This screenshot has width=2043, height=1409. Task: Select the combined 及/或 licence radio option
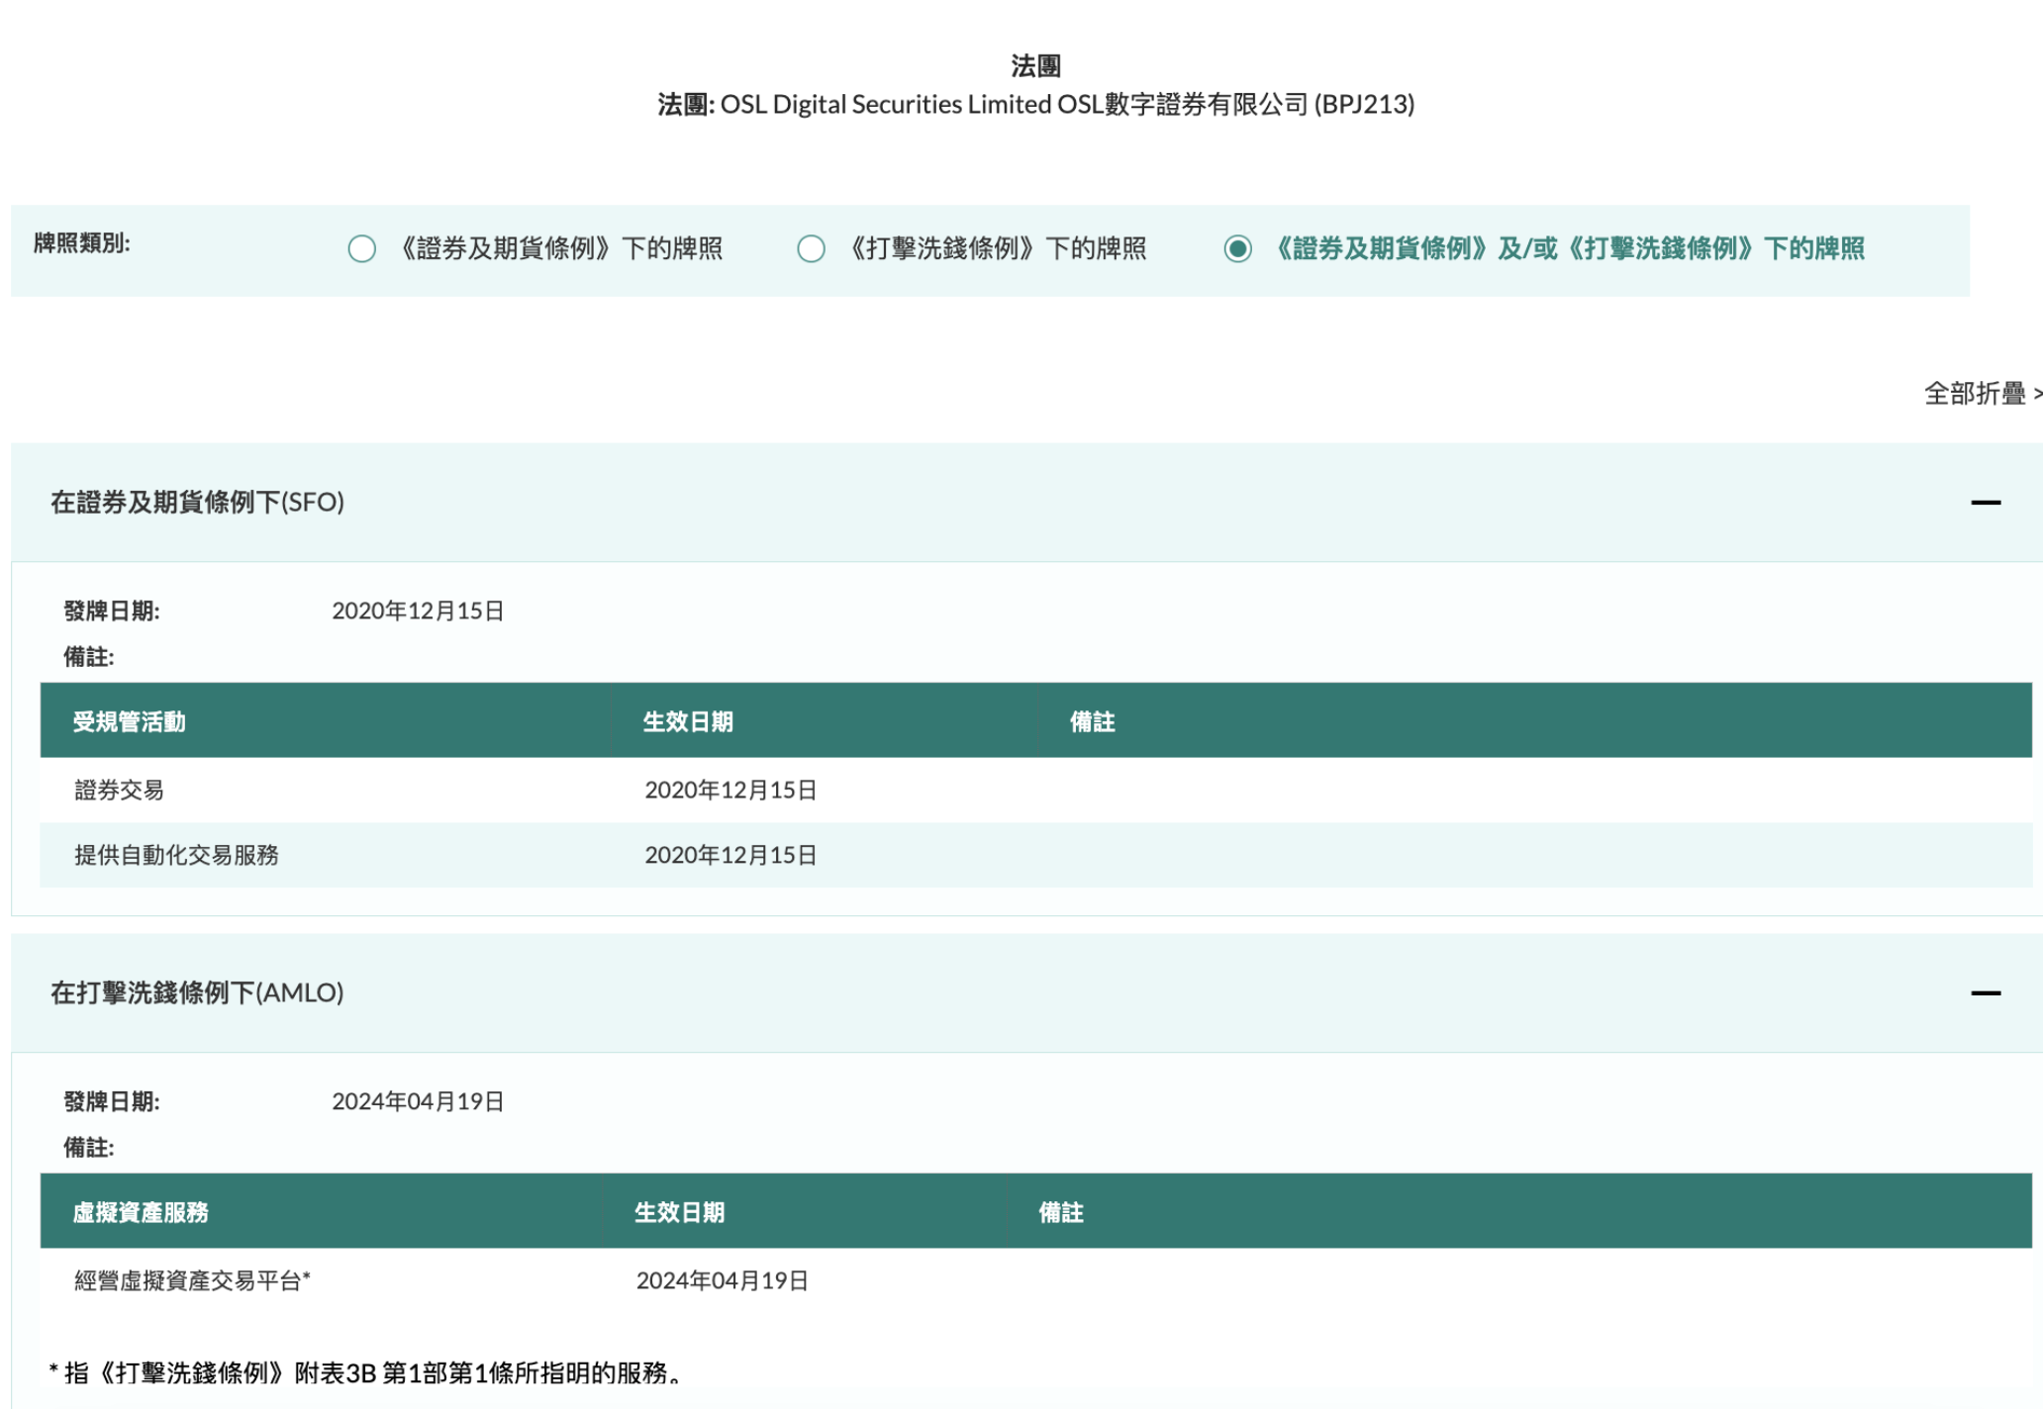pyautogui.click(x=1237, y=248)
